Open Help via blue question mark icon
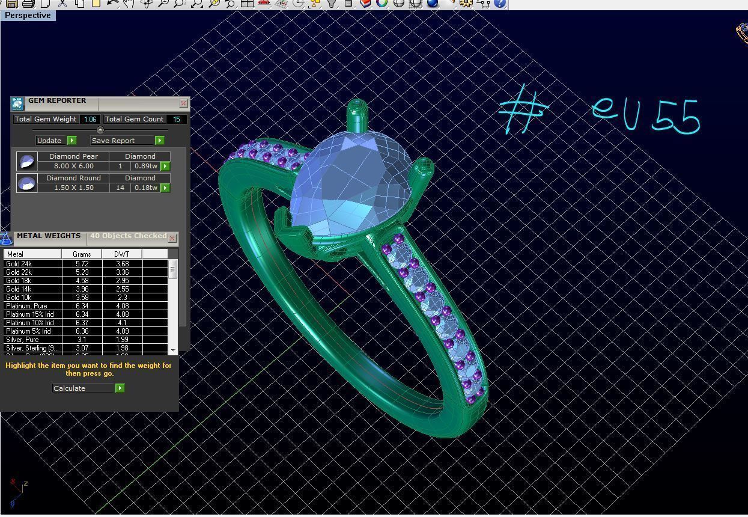748x517 pixels. (x=500, y=3)
